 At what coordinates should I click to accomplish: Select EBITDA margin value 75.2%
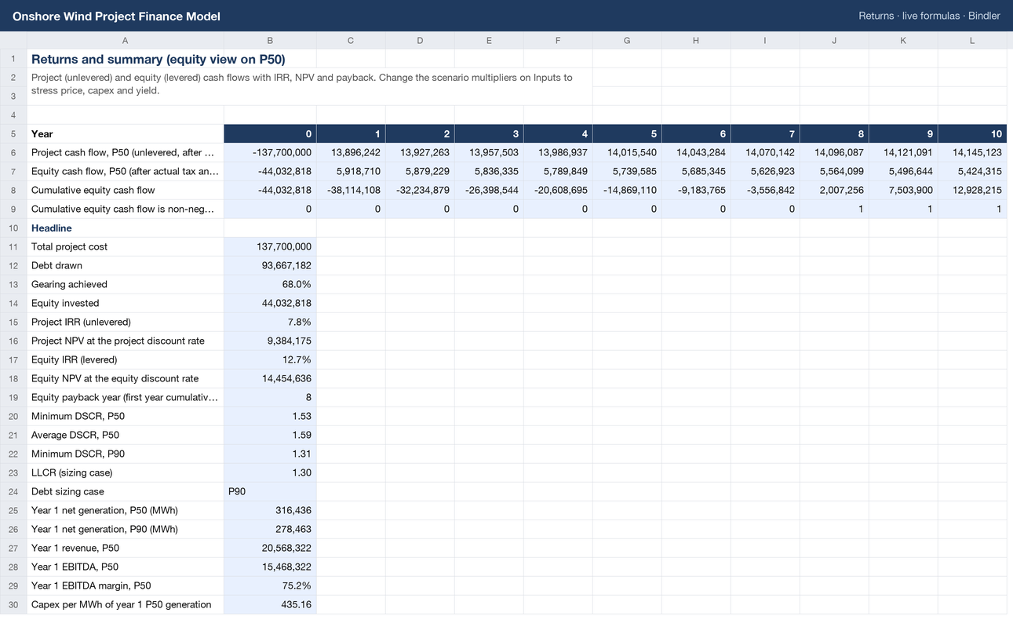(x=270, y=585)
